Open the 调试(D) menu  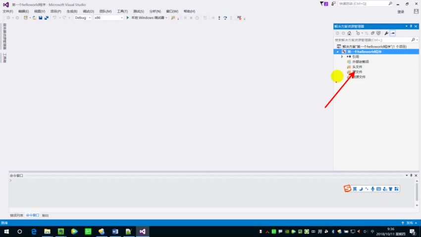coord(88,11)
